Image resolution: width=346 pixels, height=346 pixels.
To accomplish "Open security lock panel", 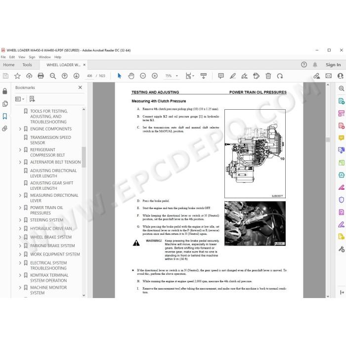I will (x=5, y=91).
